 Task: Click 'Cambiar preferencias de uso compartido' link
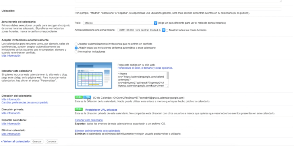25,102
